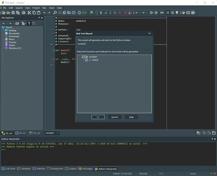Click the Clear All Breakpoints icon

point(130,13)
